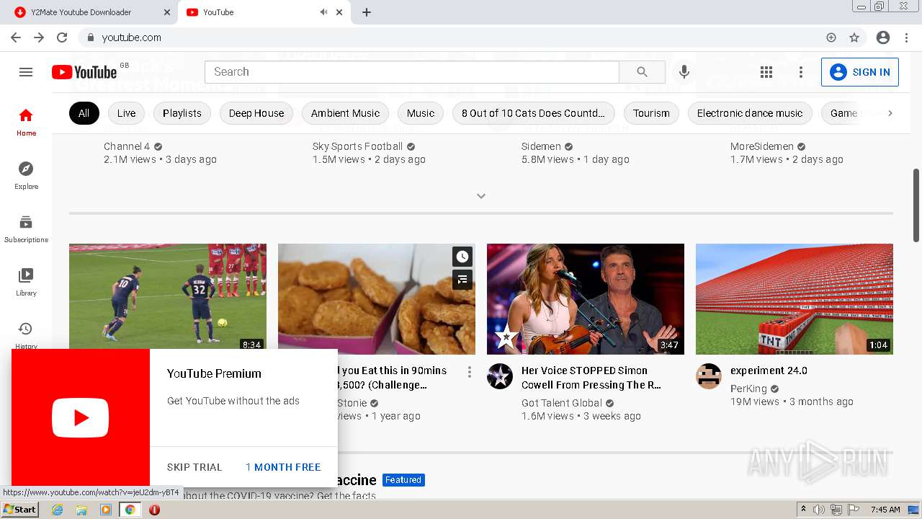Click the YouTube logo
This screenshot has height=519, width=922.
(x=84, y=72)
